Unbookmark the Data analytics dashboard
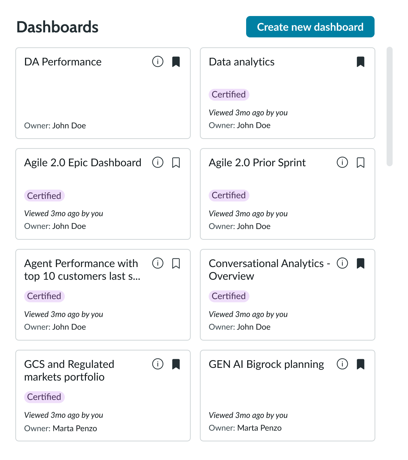 pyautogui.click(x=361, y=62)
